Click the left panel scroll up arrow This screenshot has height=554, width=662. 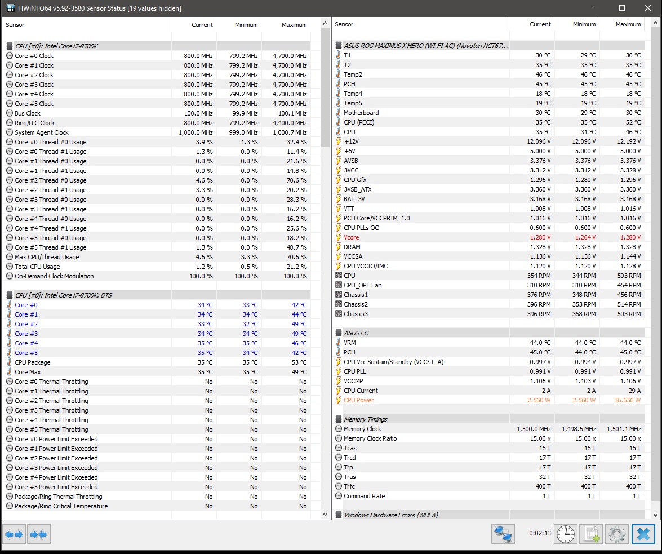(325, 23)
